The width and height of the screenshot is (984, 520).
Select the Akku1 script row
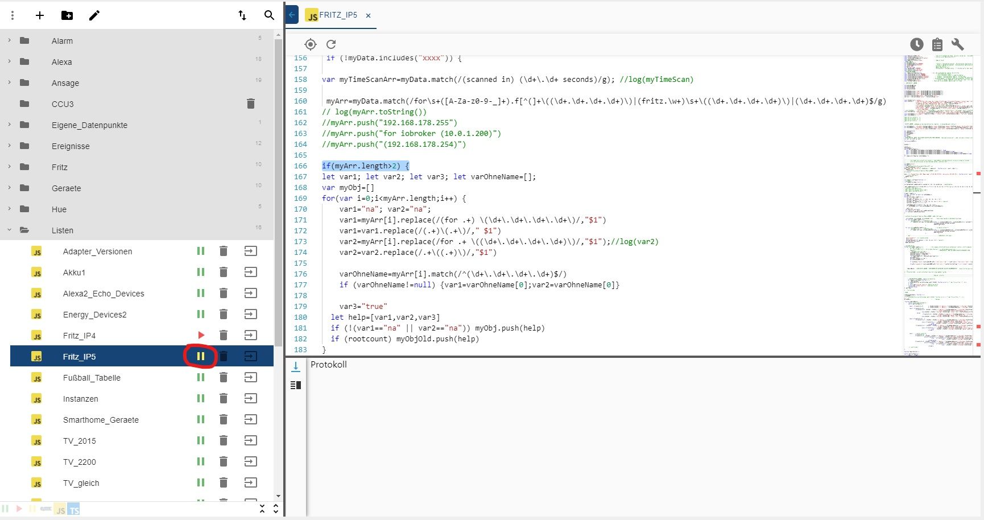[142, 272]
